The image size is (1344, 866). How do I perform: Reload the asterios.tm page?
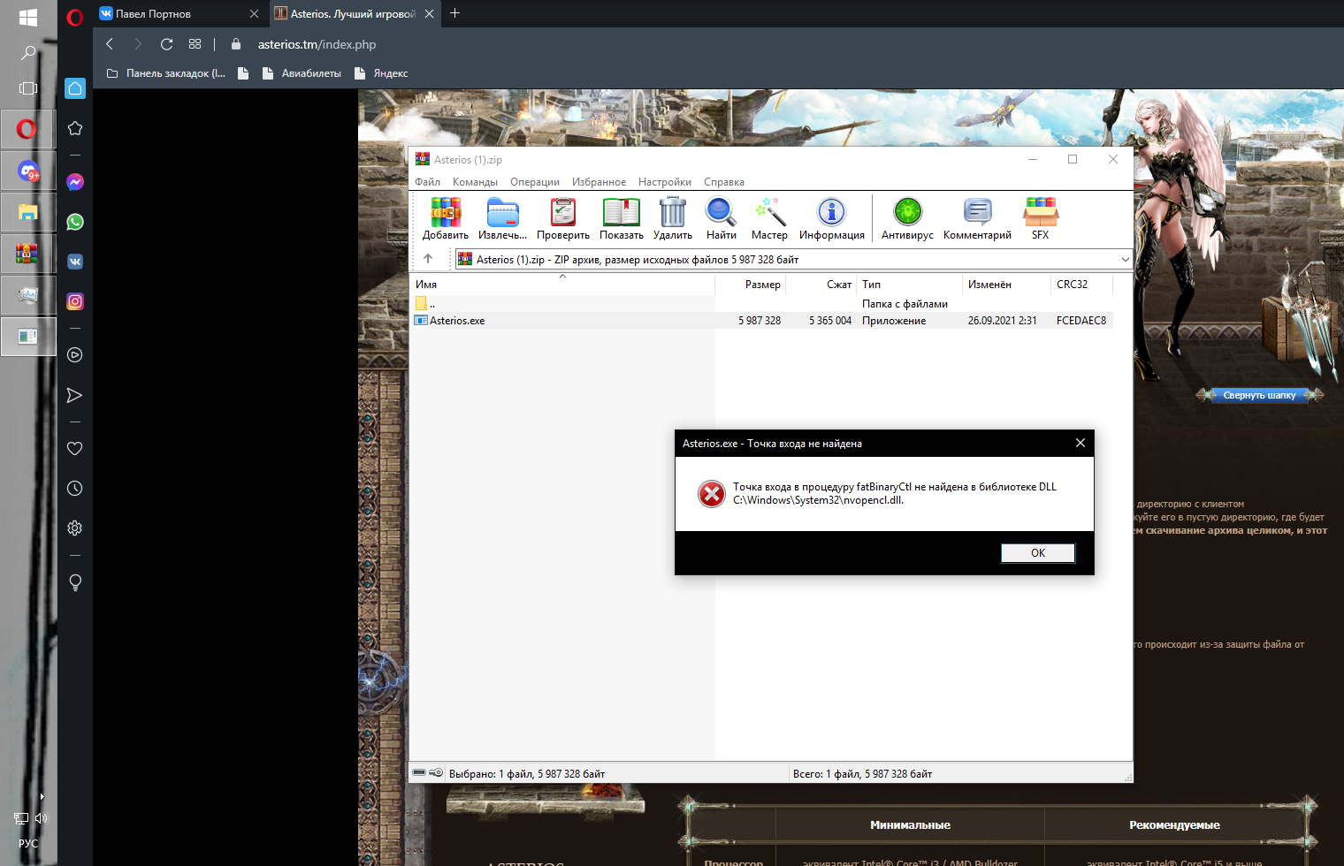click(166, 44)
